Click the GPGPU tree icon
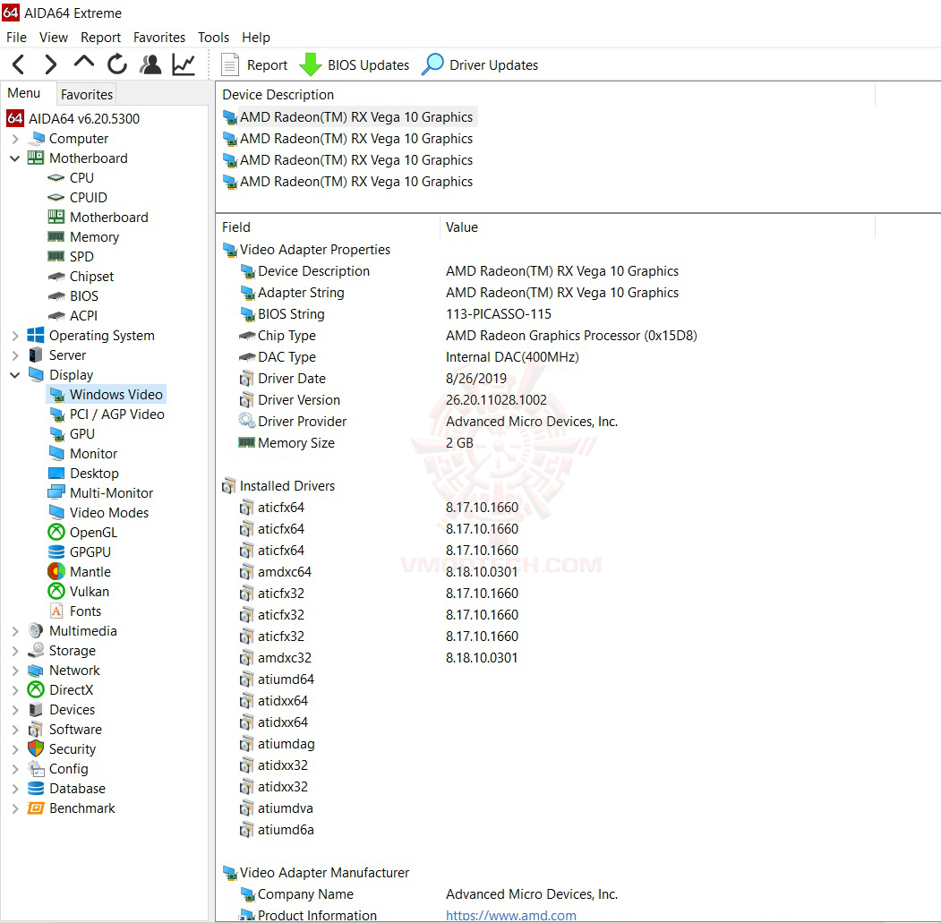Viewport: 941px width, 923px height. [x=56, y=552]
